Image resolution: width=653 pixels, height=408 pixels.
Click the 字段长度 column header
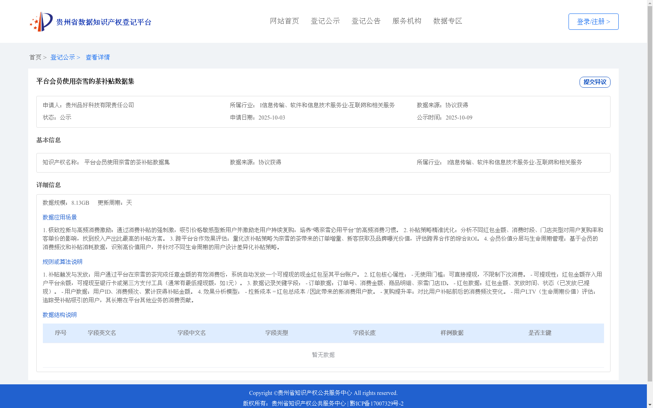click(x=364, y=333)
